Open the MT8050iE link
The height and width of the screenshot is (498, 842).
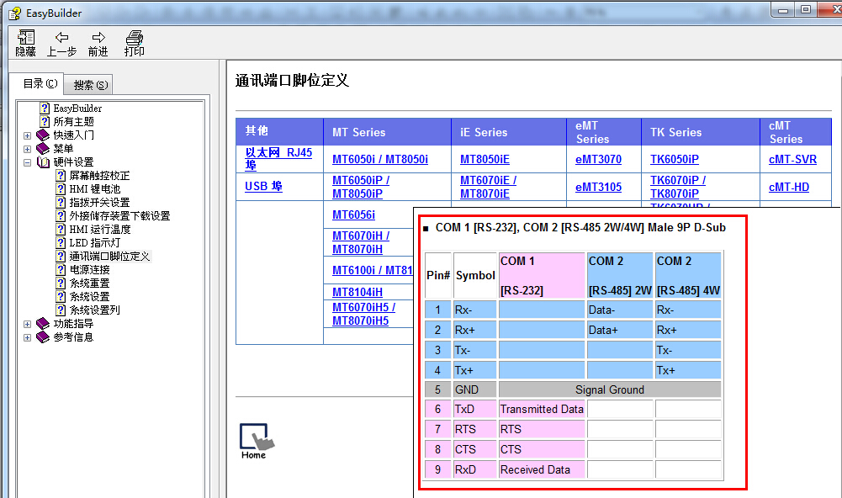[485, 159]
